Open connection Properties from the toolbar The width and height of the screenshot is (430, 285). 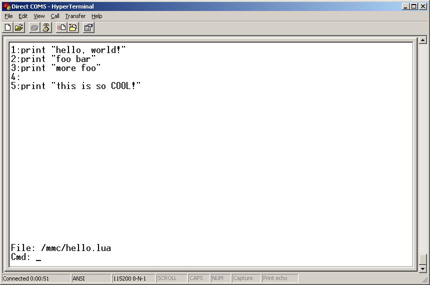point(88,28)
